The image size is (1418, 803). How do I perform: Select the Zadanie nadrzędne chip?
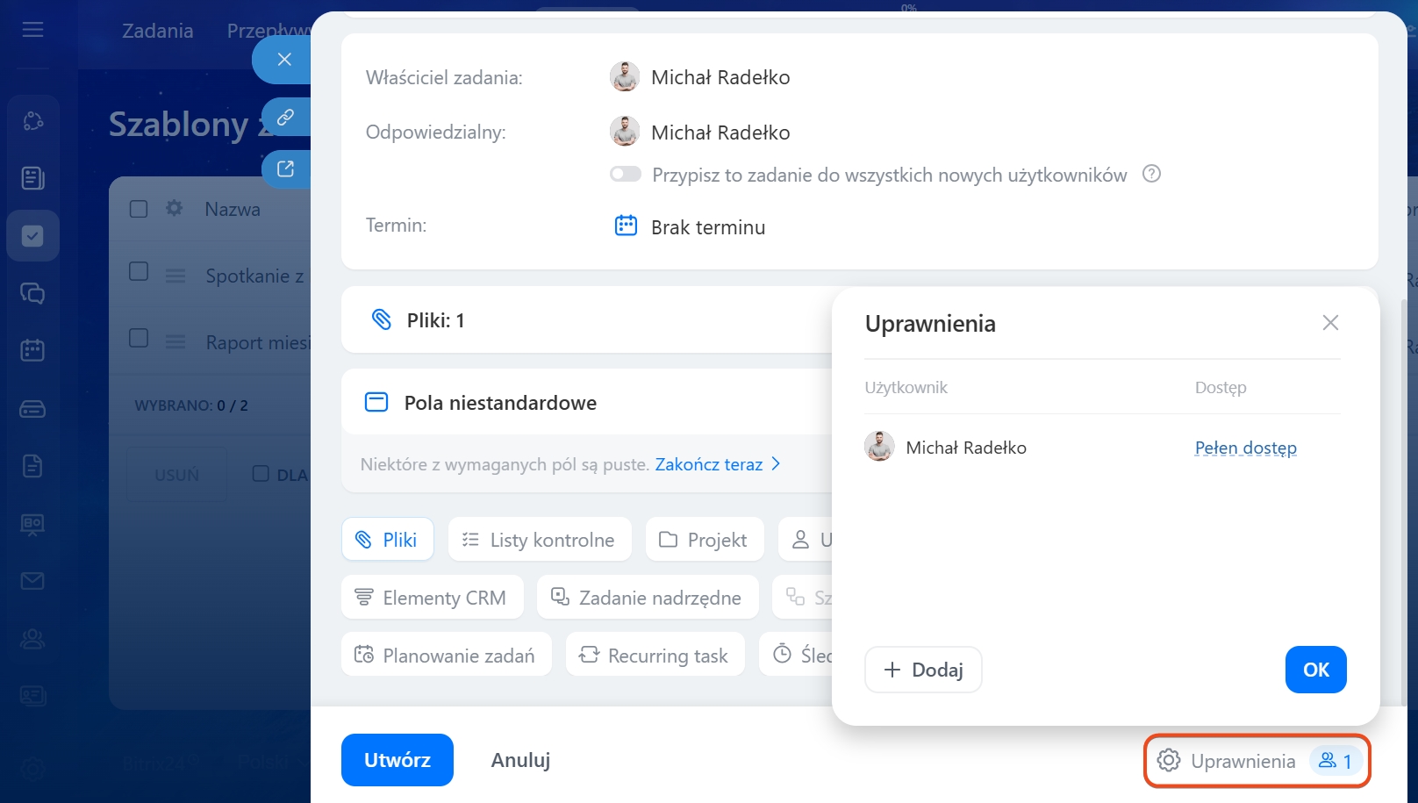click(648, 598)
